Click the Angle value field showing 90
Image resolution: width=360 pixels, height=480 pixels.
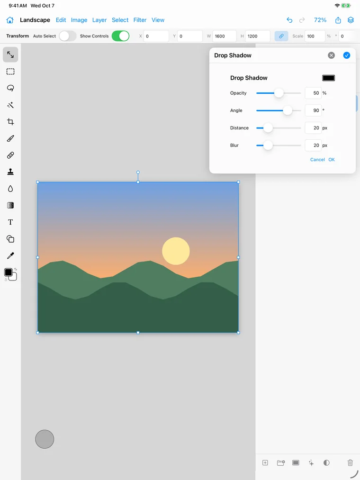click(313, 110)
